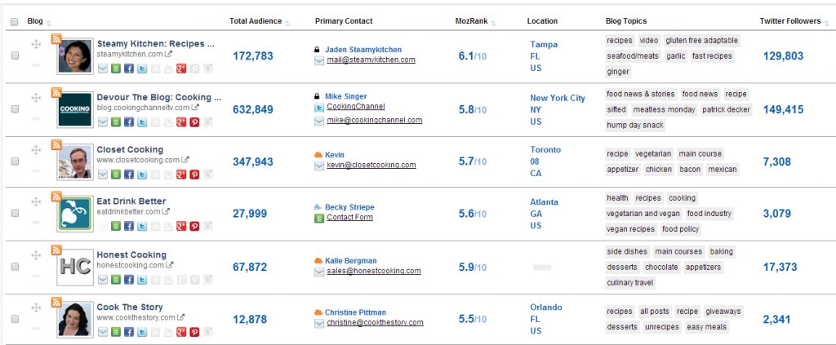Image resolution: width=836 pixels, height=345 pixels.
Task: Click the 'culinary travel' topic tag
Action: (x=630, y=283)
